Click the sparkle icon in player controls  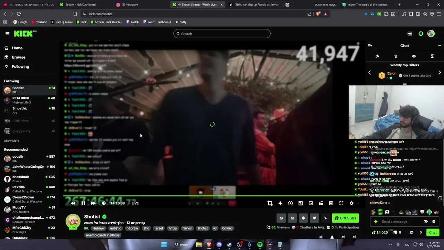coord(280,203)
